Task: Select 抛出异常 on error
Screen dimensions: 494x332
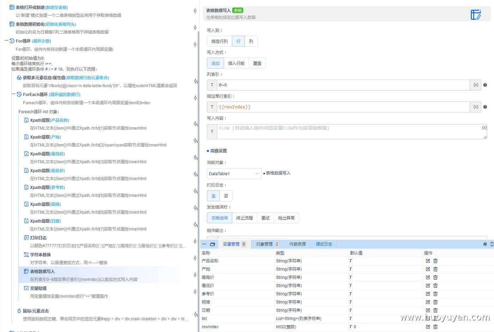Action: pos(286,218)
